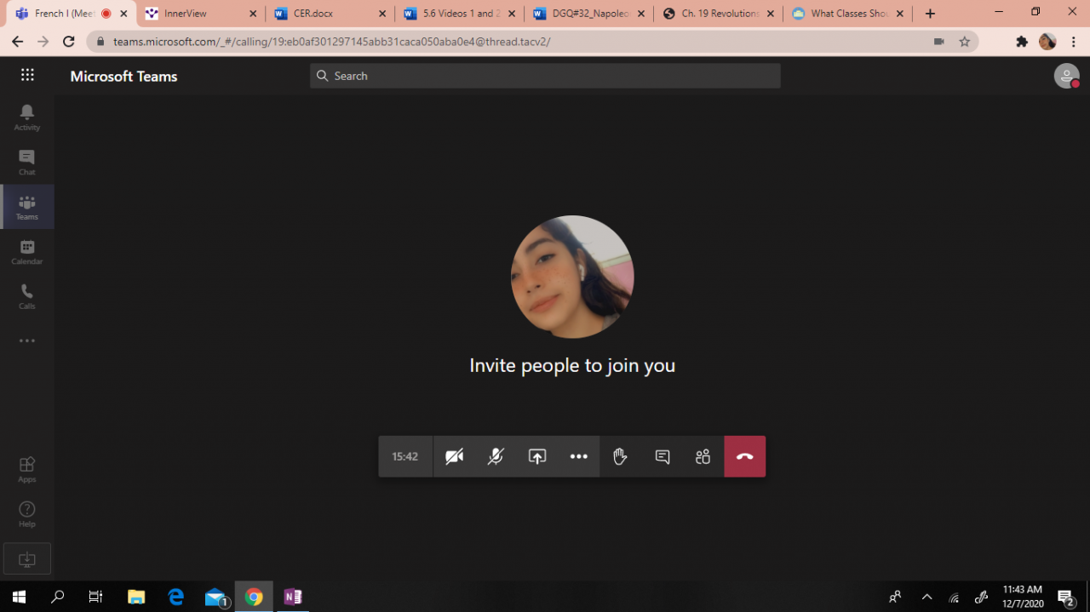Select Teams in the left sidebar

click(x=27, y=207)
